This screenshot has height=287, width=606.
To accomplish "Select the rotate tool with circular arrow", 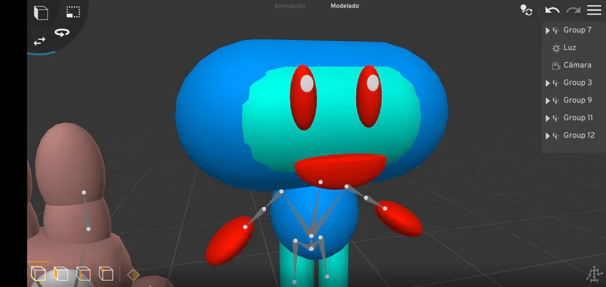I will (x=62, y=33).
